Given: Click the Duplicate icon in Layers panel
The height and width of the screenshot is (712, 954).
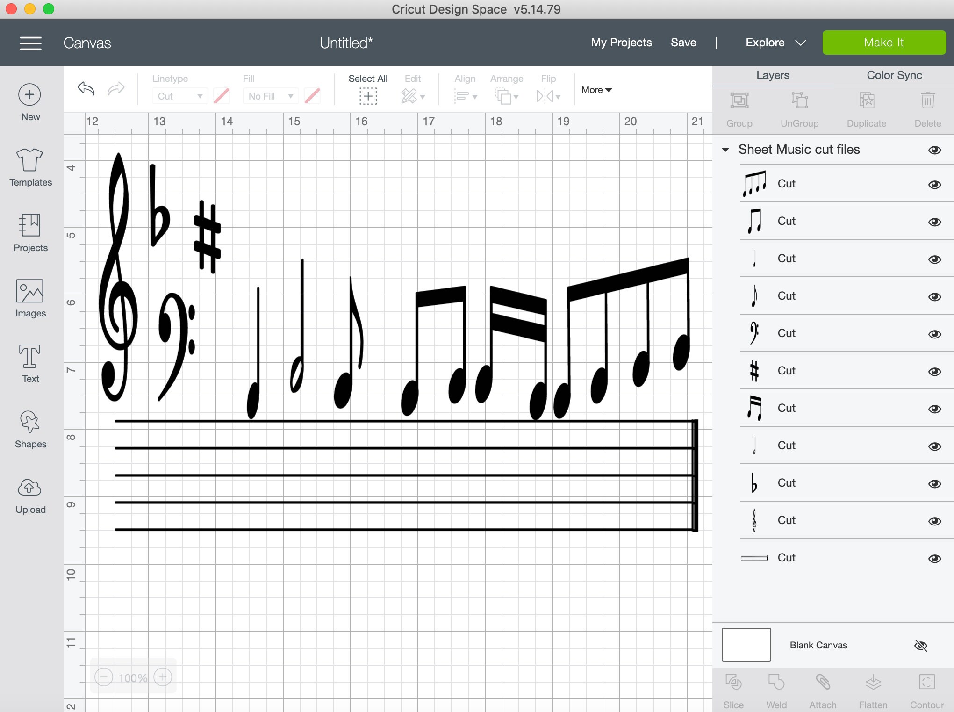Looking at the screenshot, I should 866,101.
